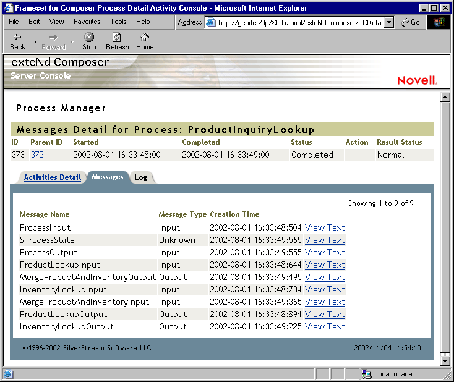Viewport: 454px width, 382px height.
Task: Click the vertical scrollbar thumb
Action: pos(445,227)
